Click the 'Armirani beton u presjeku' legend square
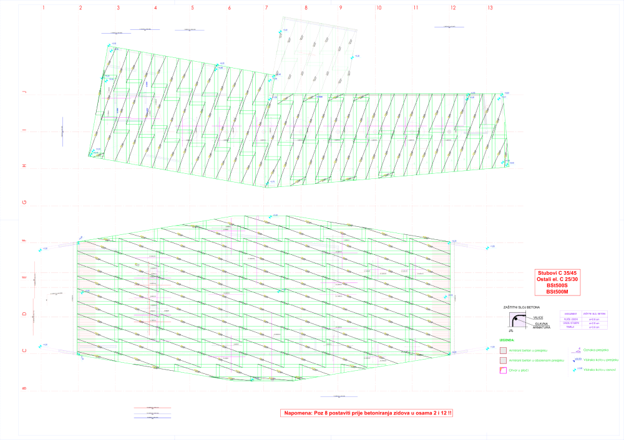Screen dimensions: 624x440 pos(503,350)
